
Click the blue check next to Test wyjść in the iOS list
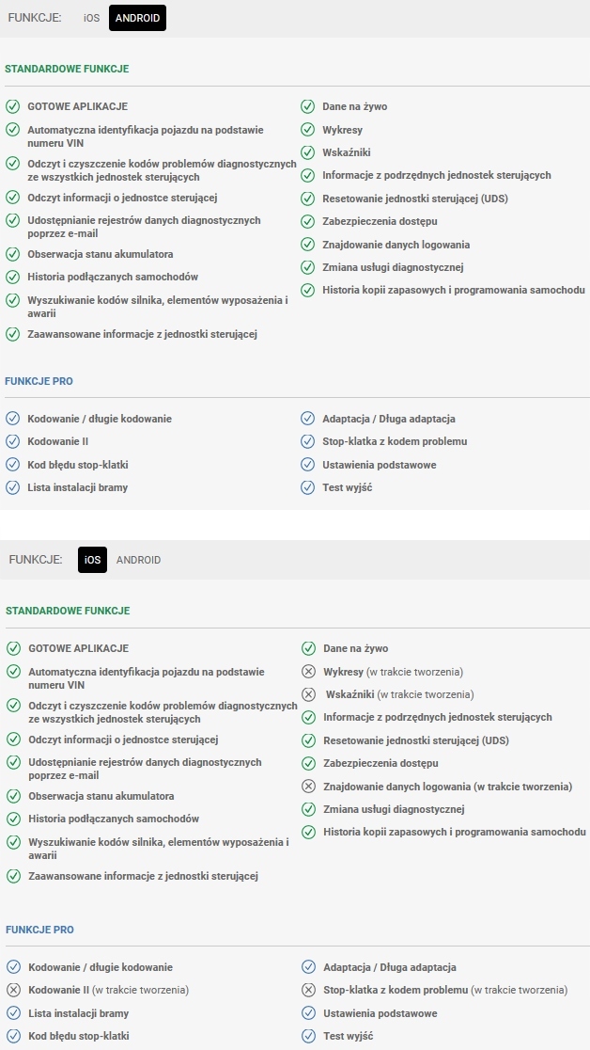308,1036
